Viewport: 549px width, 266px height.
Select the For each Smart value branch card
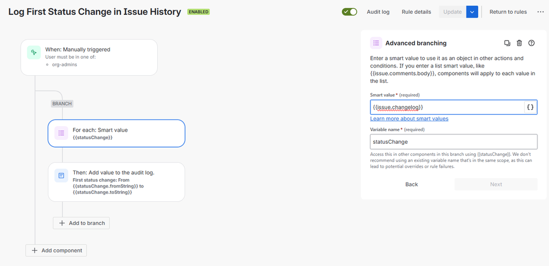pyautogui.click(x=117, y=133)
